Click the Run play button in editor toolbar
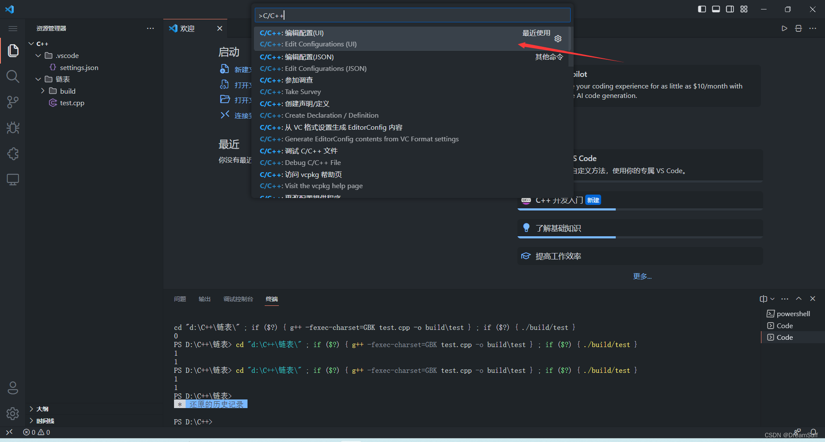 (x=785, y=28)
